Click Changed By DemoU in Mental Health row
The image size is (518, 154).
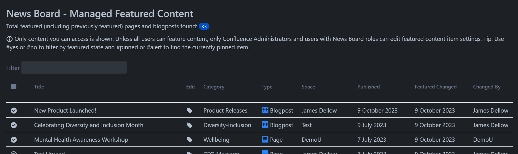(x=483, y=140)
